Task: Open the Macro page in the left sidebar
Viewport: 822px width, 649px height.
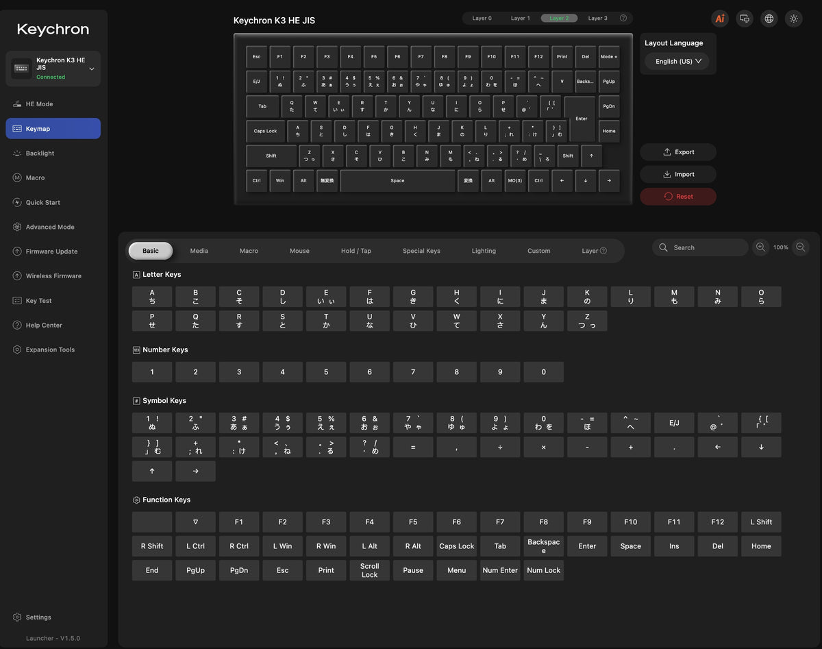Action: (x=53, y=177)
